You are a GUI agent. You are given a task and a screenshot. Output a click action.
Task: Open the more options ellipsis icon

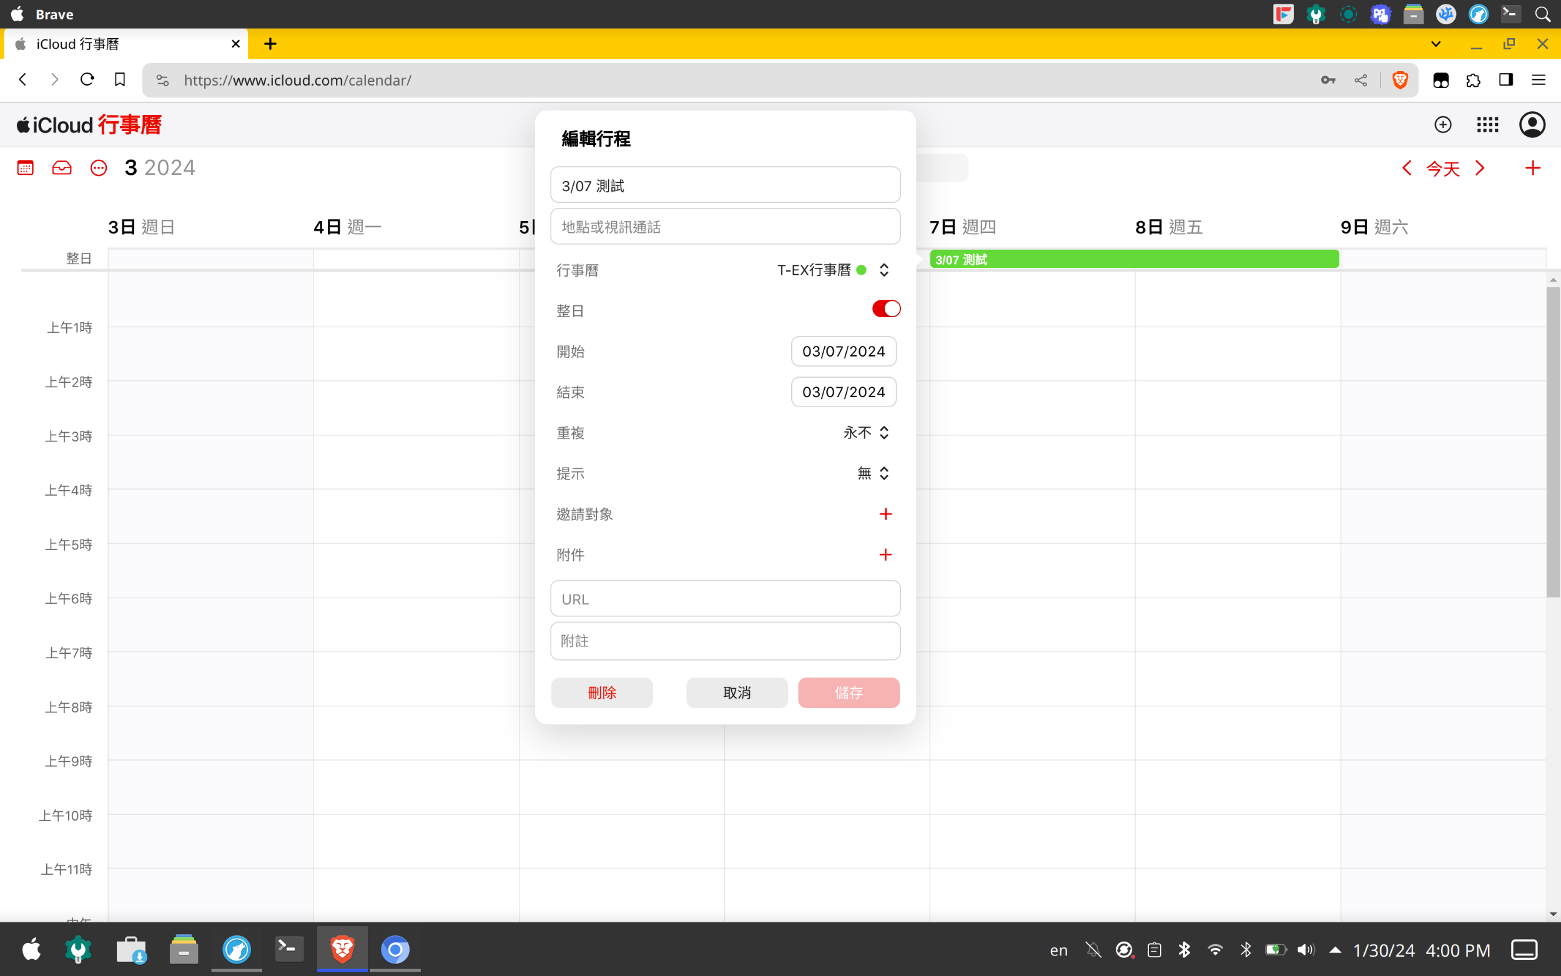[98, 167]
